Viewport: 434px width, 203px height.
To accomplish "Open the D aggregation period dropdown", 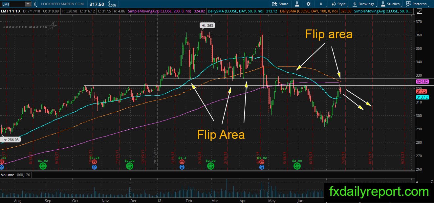I will pos(321,4).
